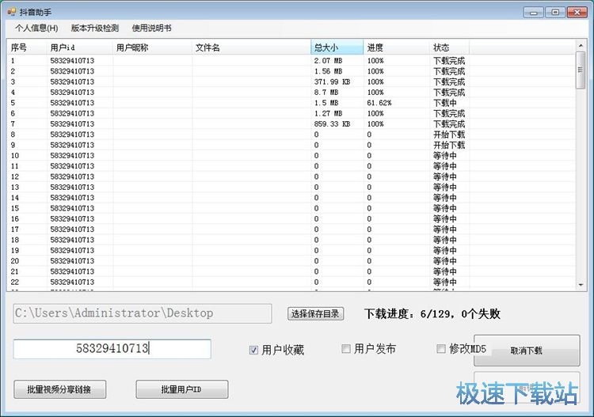
Task: Click the 抖音助手 title bar app icon
Action: tap(11, 12)
